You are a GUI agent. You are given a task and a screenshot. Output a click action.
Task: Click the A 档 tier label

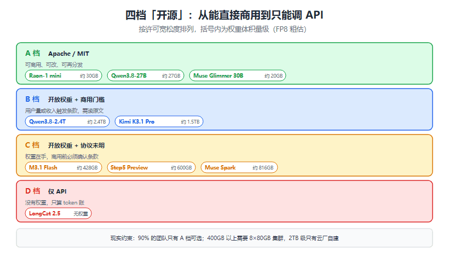(33, 53)
